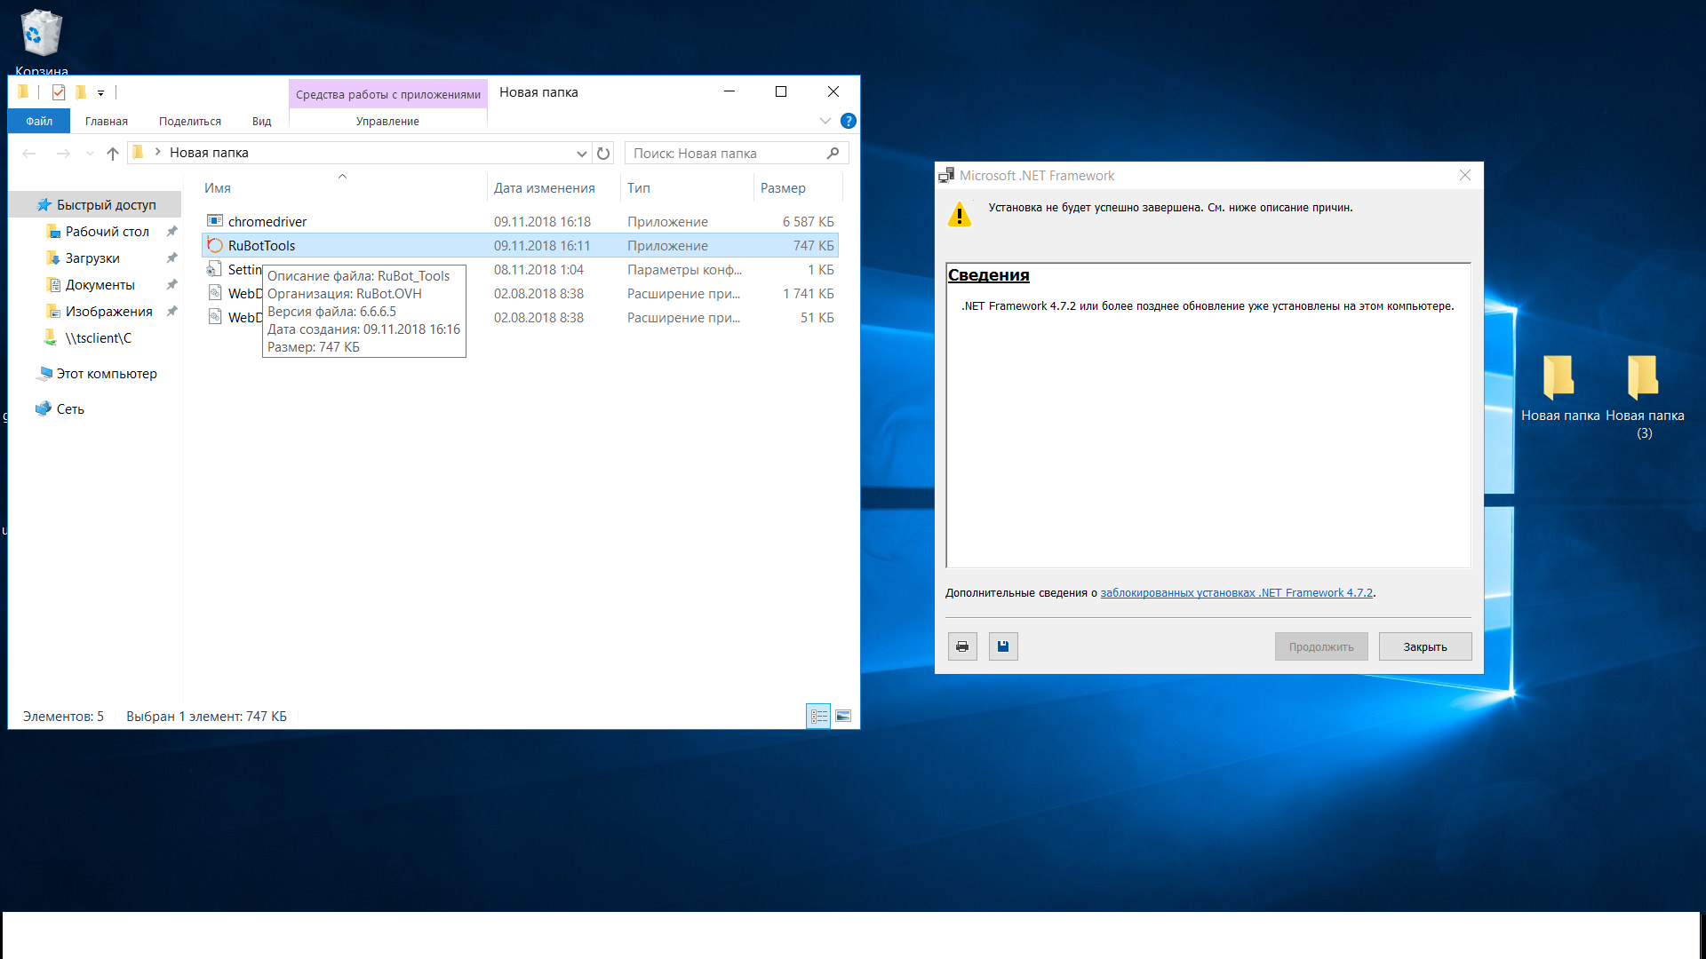Click the print icon in .NET dialog

click(962, 646)
